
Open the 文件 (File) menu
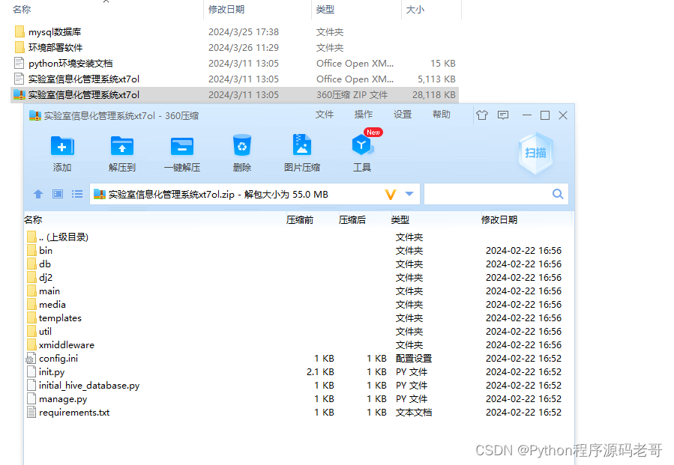tap(324, 115)
